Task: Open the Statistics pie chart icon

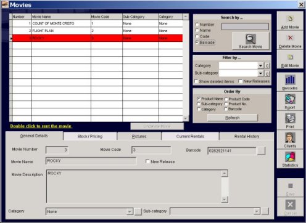Action: pyautogui.click(x=290, y=156)
